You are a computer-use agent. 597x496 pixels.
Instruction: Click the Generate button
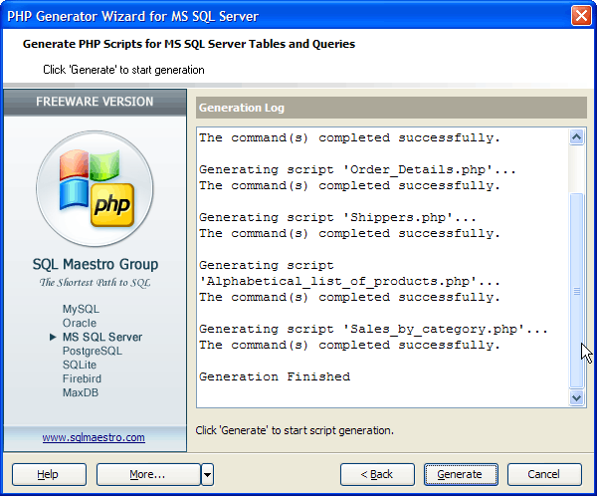click(x=461, y=474)
